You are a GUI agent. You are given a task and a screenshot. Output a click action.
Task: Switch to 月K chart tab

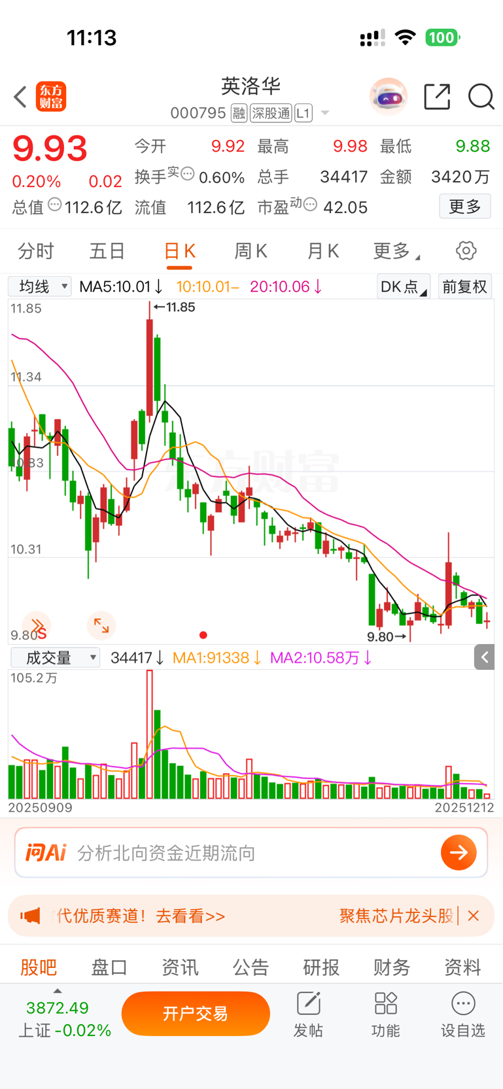(323, 251)
